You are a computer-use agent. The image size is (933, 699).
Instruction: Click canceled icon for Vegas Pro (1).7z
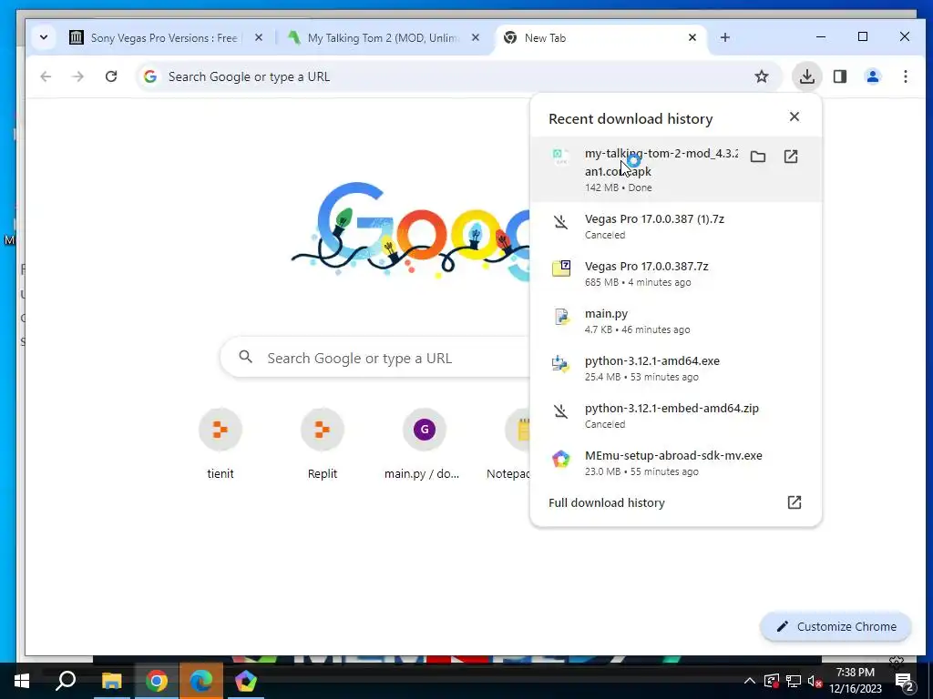560,223
